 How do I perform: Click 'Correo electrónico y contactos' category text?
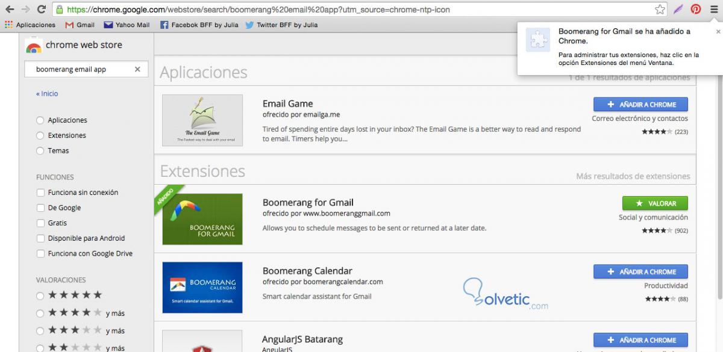640,119
